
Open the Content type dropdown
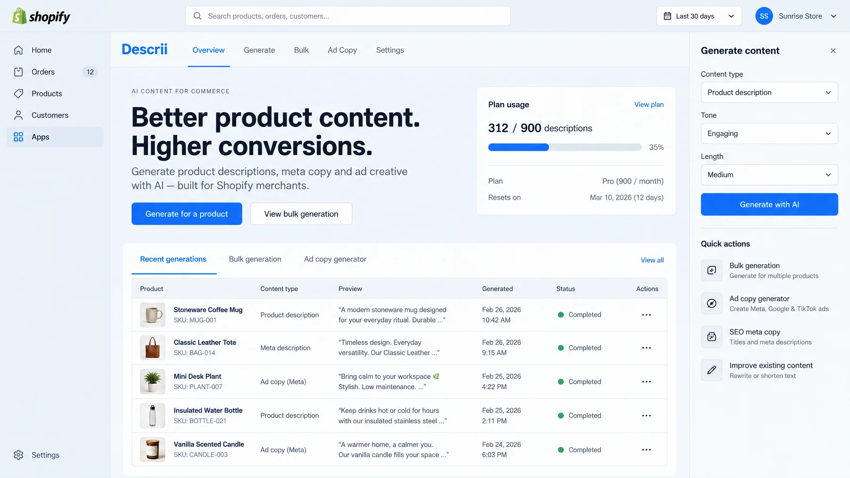pos(769,93)
